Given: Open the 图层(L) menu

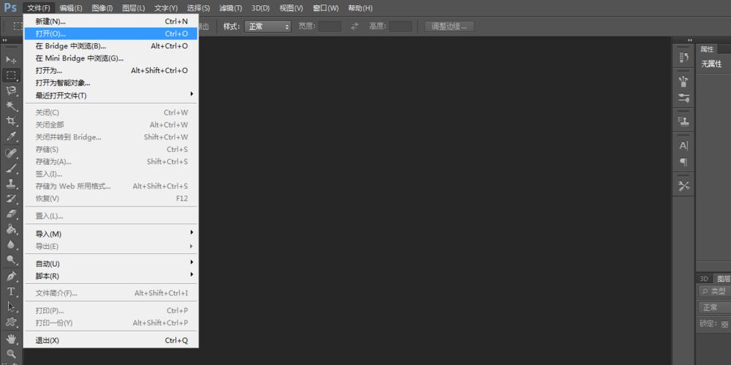Looking at the screenshot, I should point(133,8).
